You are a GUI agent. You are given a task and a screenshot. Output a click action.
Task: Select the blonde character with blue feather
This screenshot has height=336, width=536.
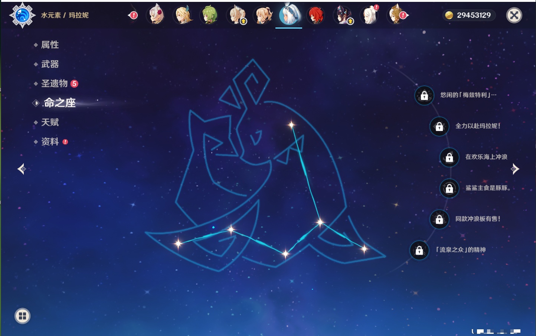183,15
